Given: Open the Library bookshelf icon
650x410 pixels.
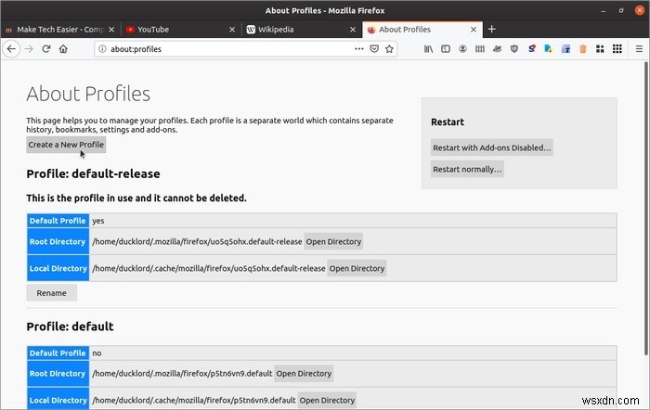Looking at the screenshot, I should click(429, 49).
